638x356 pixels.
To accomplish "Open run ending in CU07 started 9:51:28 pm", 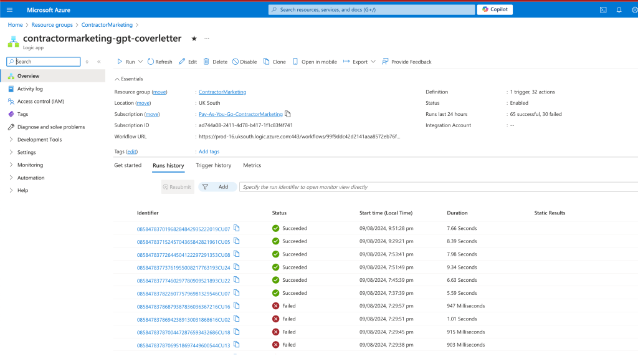I will click(184, 229).
